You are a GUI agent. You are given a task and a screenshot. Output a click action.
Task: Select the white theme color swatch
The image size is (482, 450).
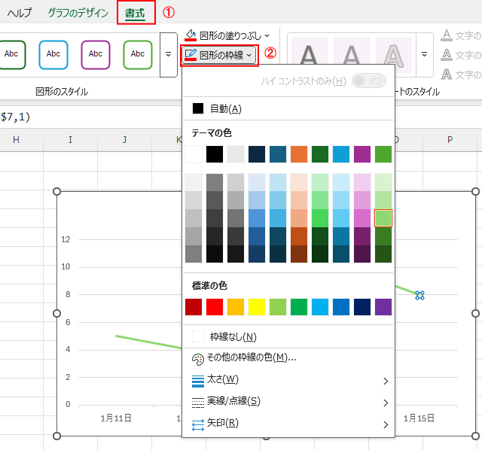coord(194,154)
